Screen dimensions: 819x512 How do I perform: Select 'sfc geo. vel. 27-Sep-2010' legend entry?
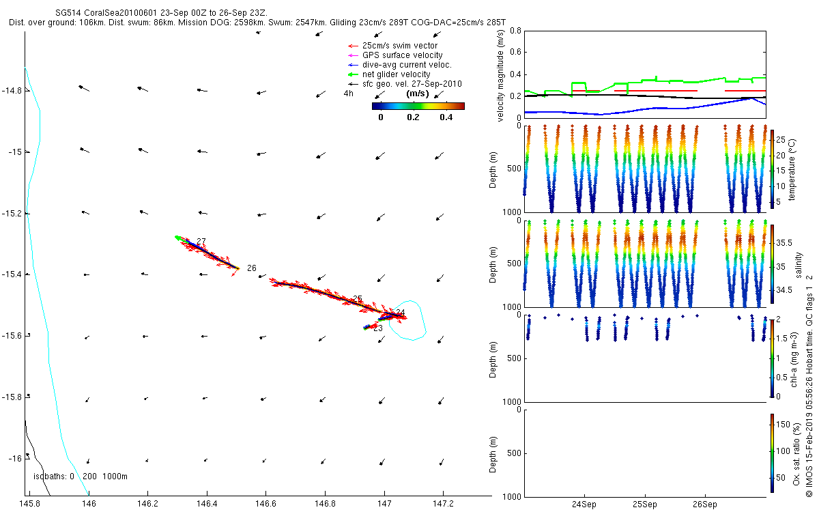point(412,84)
